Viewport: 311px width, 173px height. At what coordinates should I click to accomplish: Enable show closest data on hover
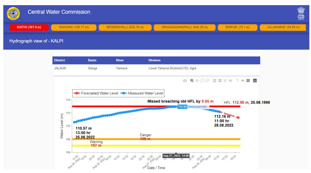coord(242,81)
